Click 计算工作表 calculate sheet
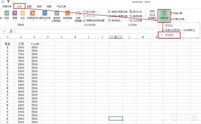201x124 pixels. point(177,19)
